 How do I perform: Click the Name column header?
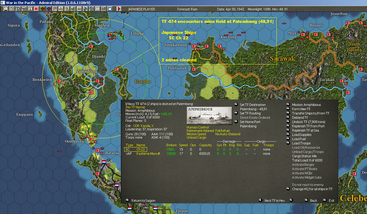(140, 145)
